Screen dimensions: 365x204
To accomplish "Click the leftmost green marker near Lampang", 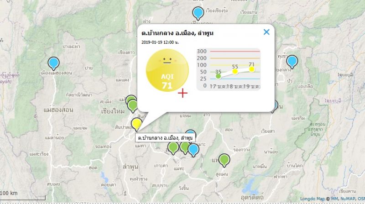I will click(173, 147).
